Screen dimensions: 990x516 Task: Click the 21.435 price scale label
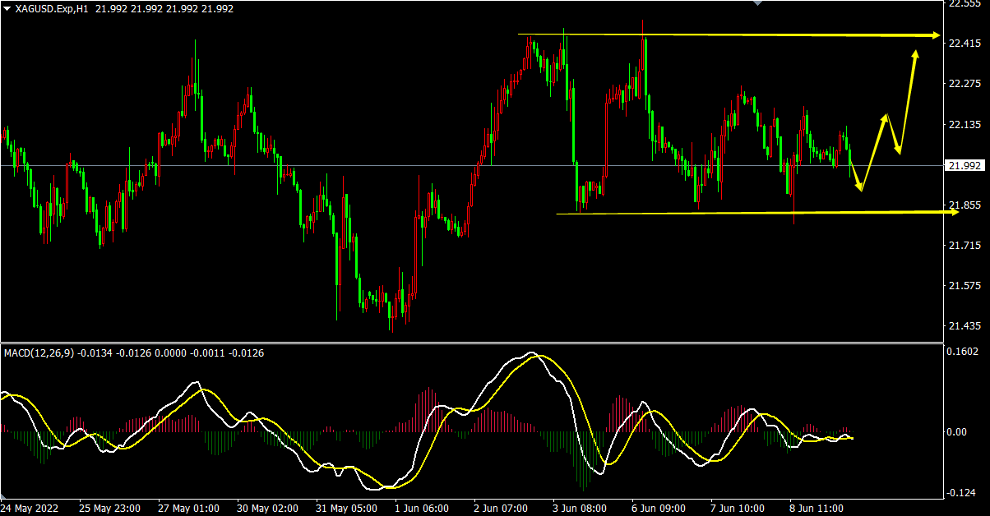tap(965, 327)
